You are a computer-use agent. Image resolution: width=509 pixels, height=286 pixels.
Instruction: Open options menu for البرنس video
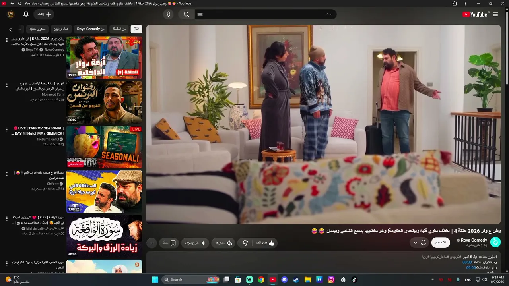pos(7,85)
